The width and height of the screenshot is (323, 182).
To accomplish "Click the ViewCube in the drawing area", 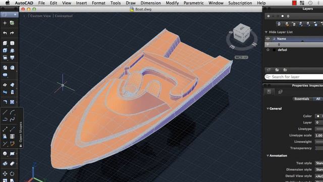I will pyautogui.click(x=241, y=34).
